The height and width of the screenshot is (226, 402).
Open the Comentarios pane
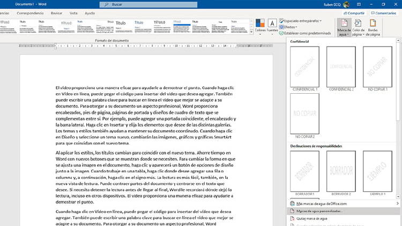pyautogui.click(x=383, y=12)
